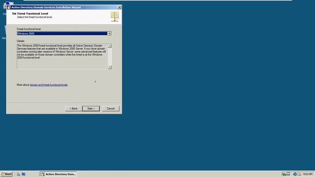Open the domain and forest functional levels link
The height and width of the screenshot is (177, 315).
click(49, 85)
